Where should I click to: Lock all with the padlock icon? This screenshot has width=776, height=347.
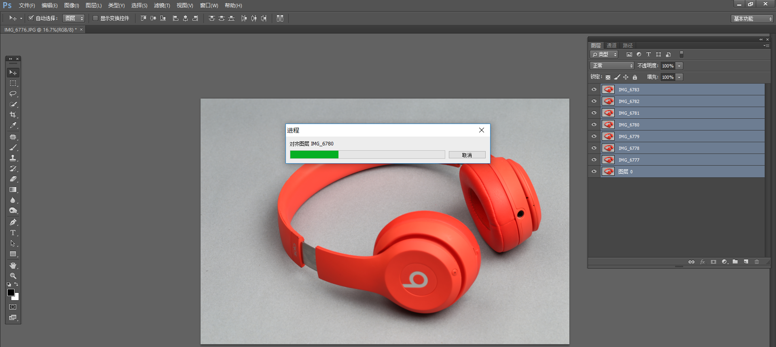pyautogui.click(x=635, y=77)
